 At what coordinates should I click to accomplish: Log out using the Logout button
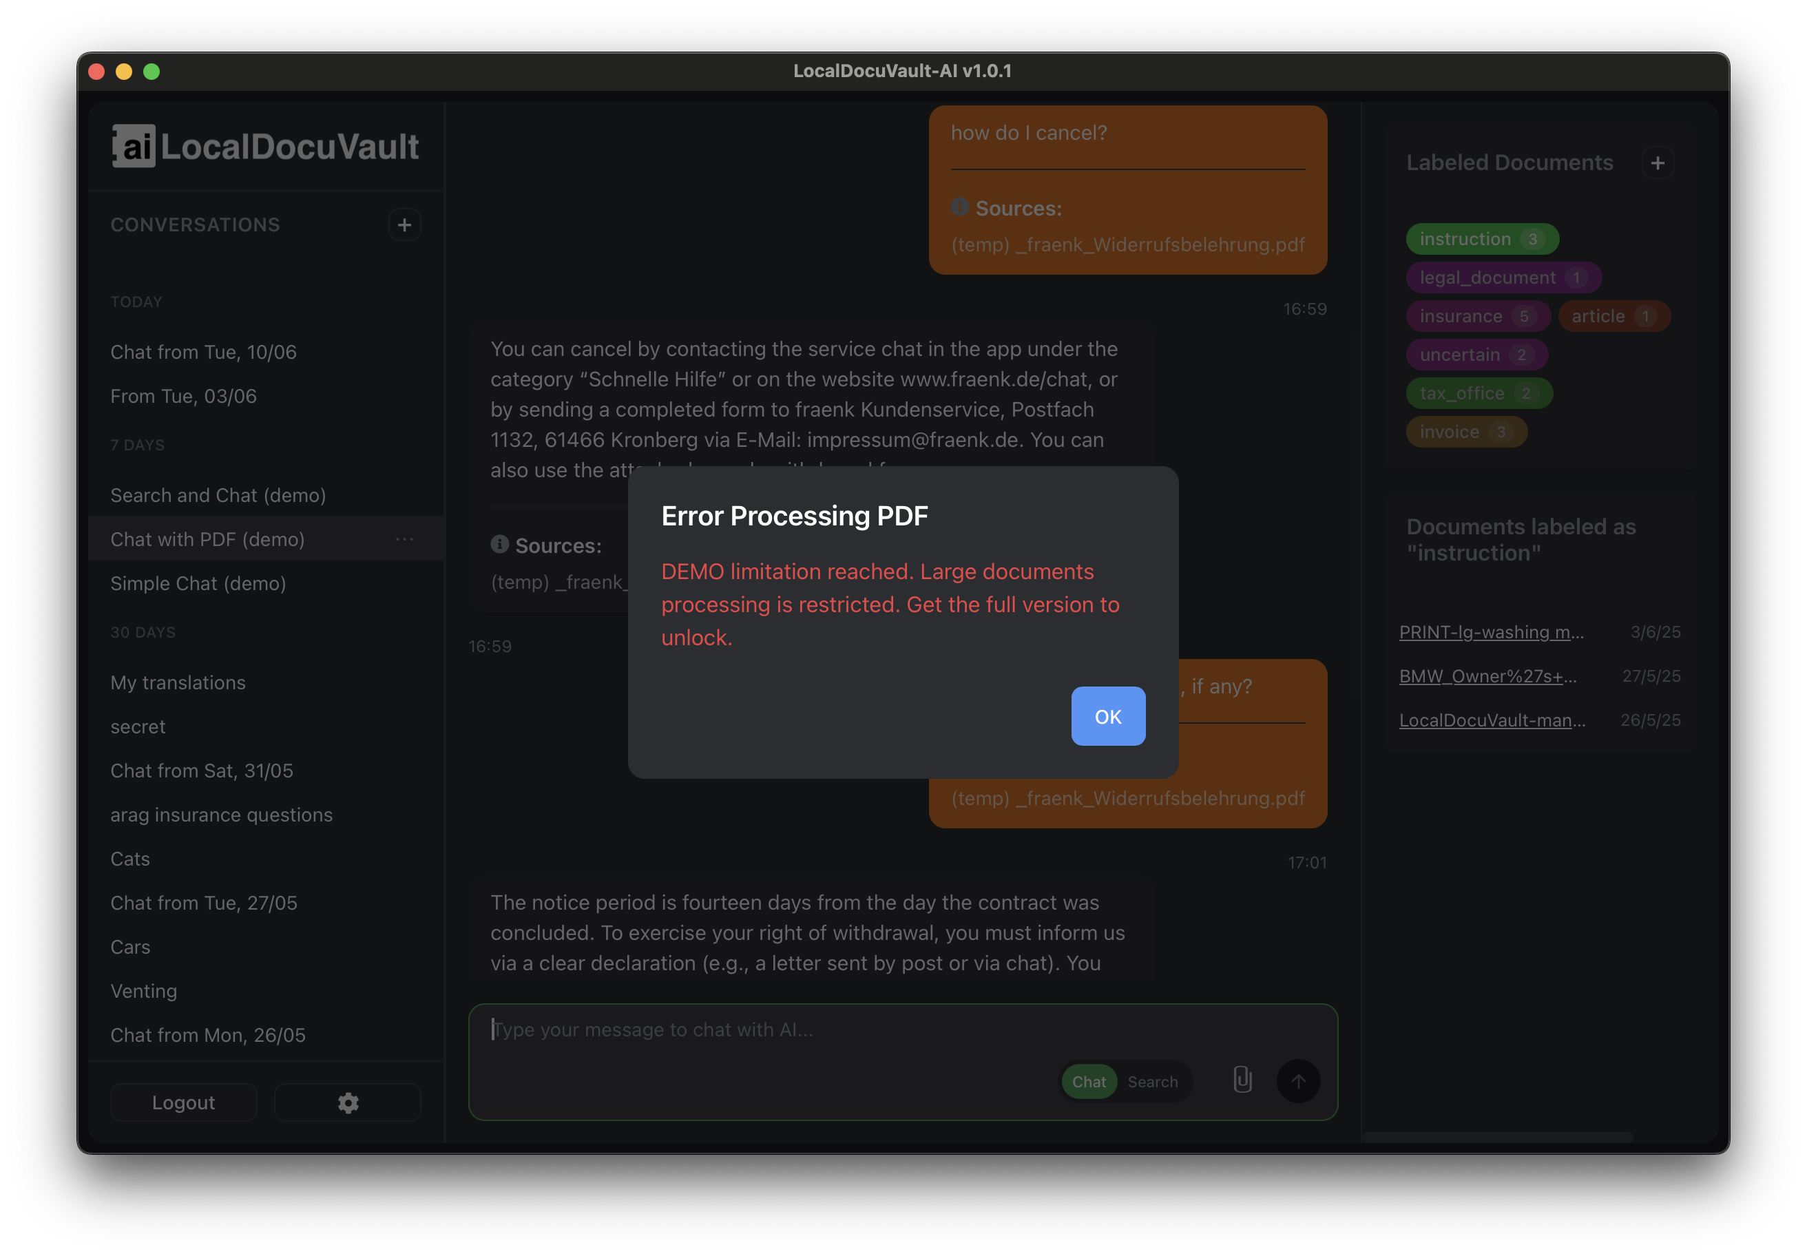coord(183,1102)
